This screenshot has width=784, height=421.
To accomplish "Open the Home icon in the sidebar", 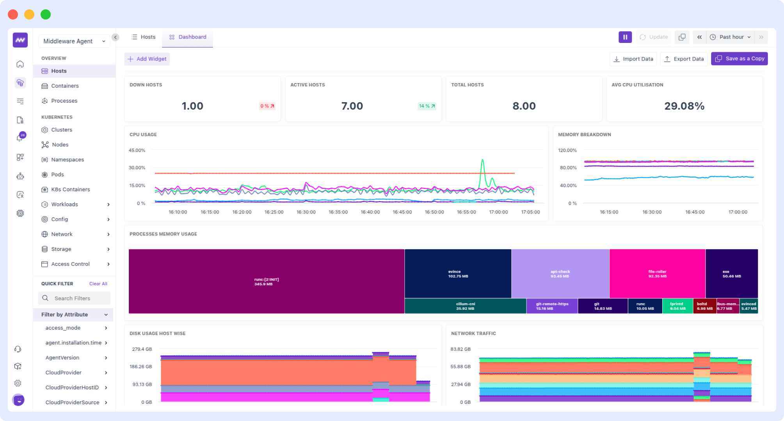I will [20, 64].
